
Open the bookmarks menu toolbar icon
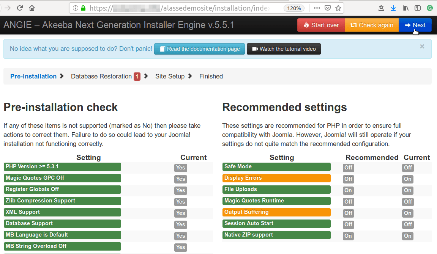(381, 8)
